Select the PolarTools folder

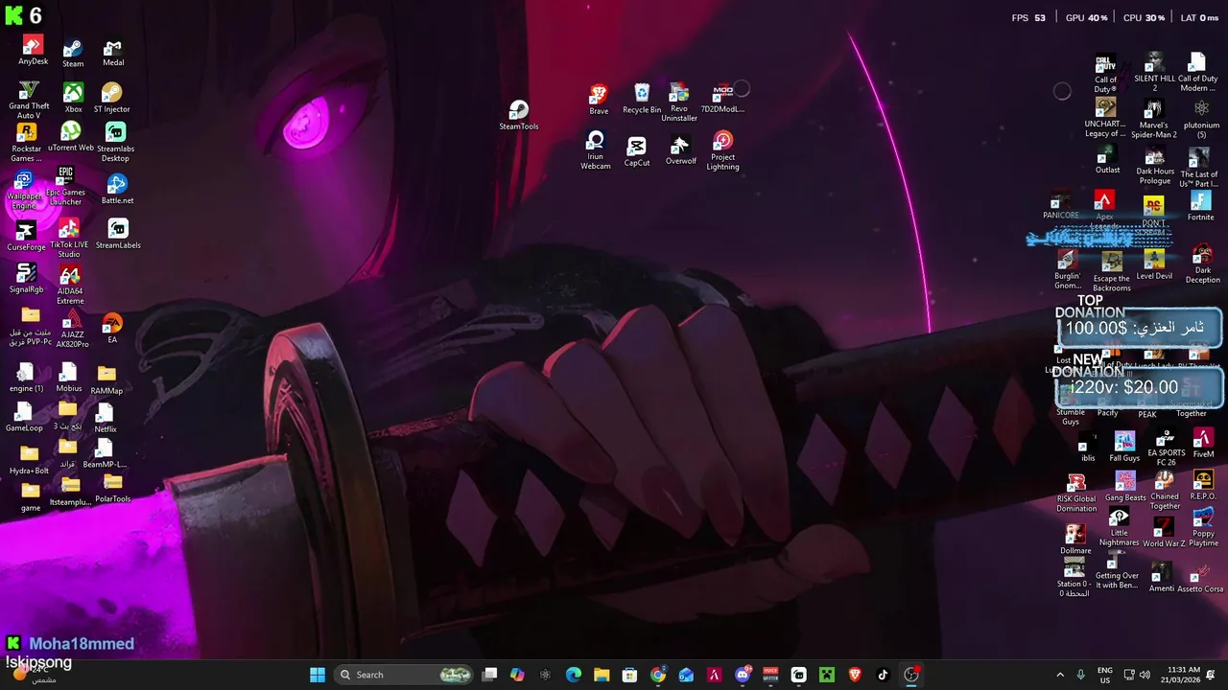click(112, 489)
